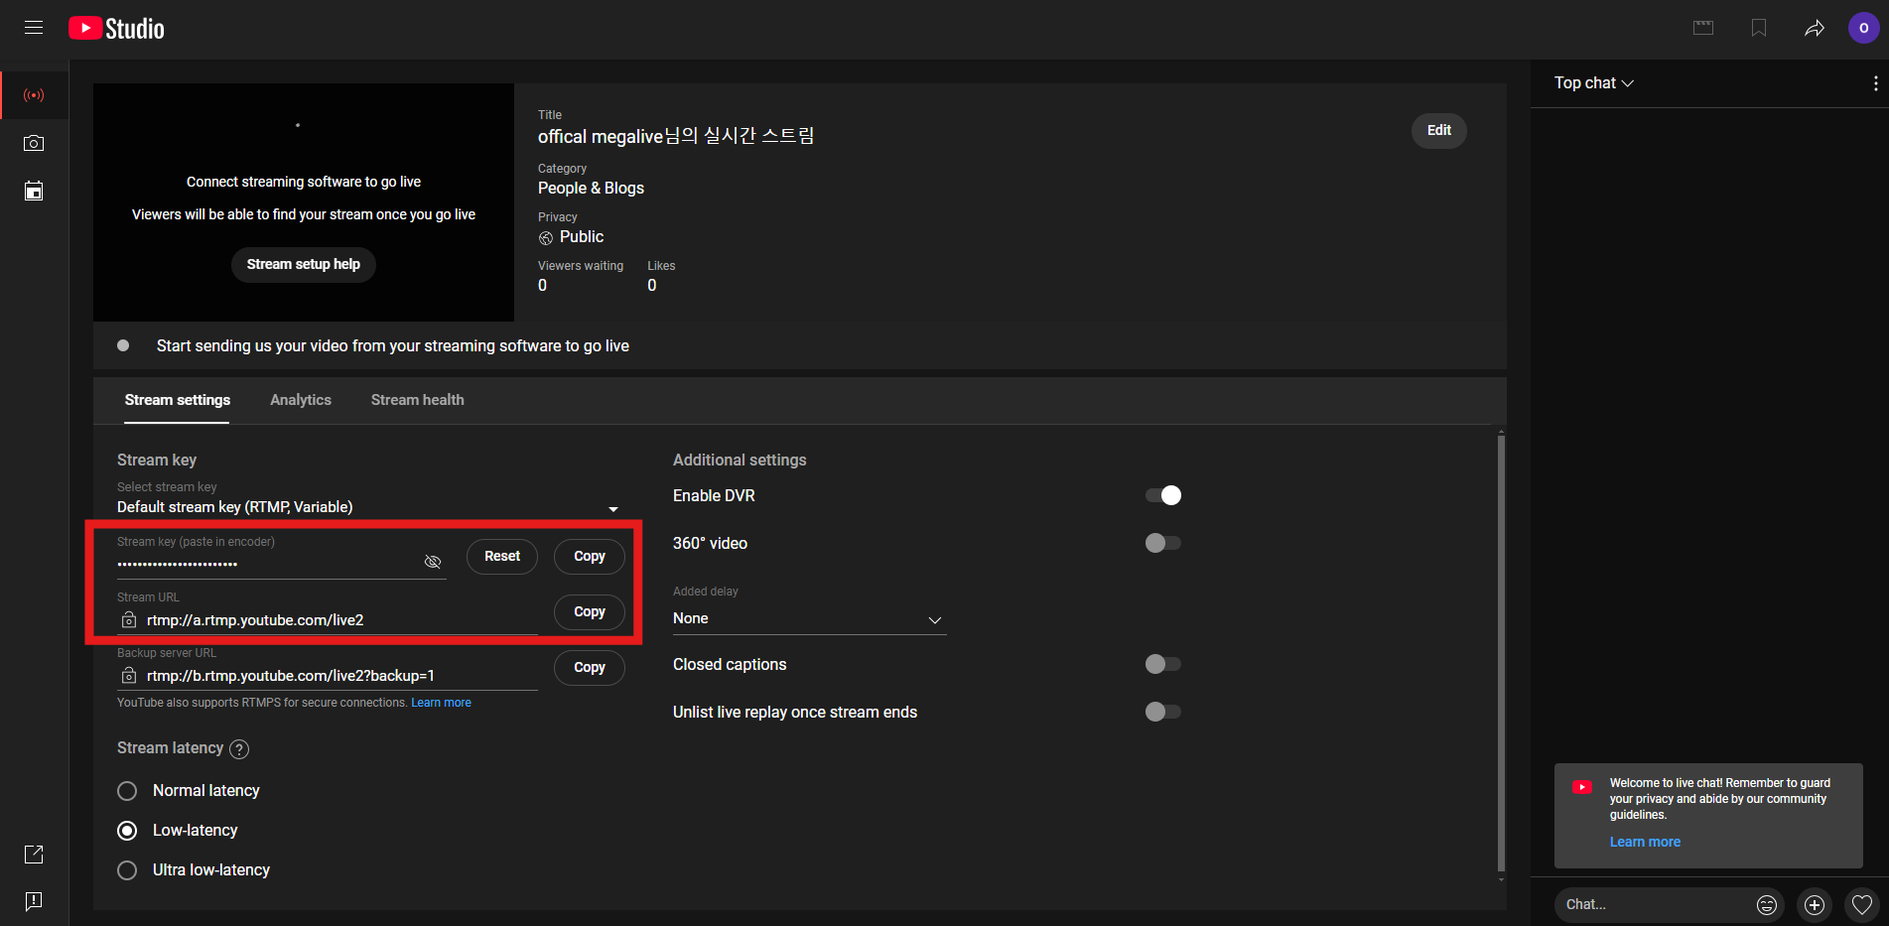
Task: Open the Manage calendar icon in sidebar
Action: [34, 191]
